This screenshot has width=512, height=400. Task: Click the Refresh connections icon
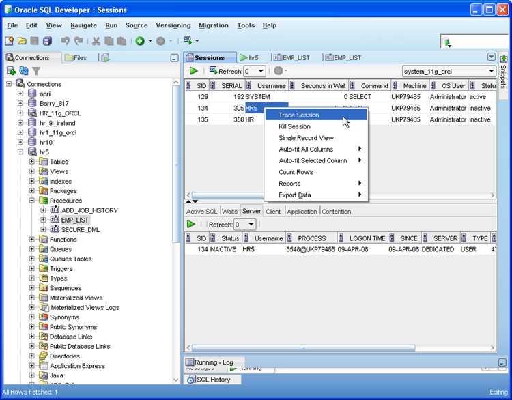click(x=24, y=70)
